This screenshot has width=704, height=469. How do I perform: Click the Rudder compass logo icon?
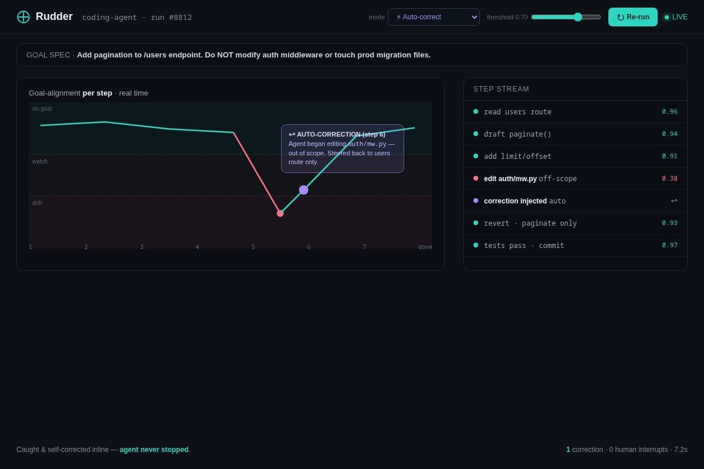[x=23, y=17]
